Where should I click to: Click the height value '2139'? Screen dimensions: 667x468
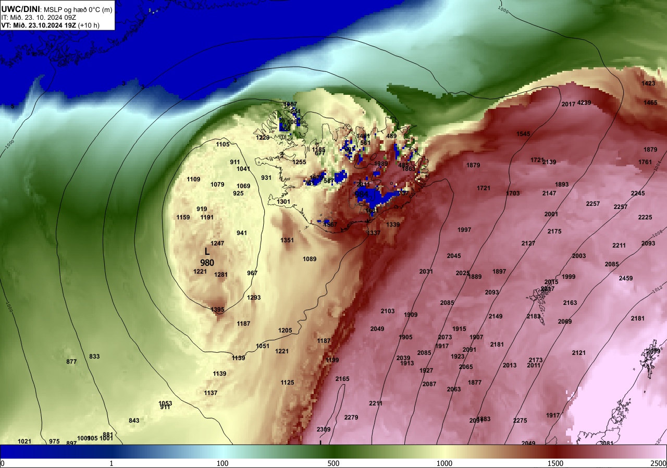pyautogui.click(x=549, y=162)
